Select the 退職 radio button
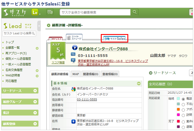This screenshot has height=131, width=194. point(183,127)
